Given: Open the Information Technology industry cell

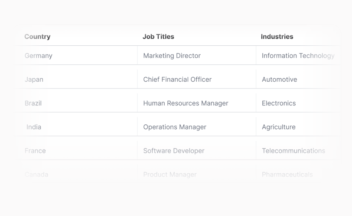Looking at the screenshot, I should (x=298, y=56).
